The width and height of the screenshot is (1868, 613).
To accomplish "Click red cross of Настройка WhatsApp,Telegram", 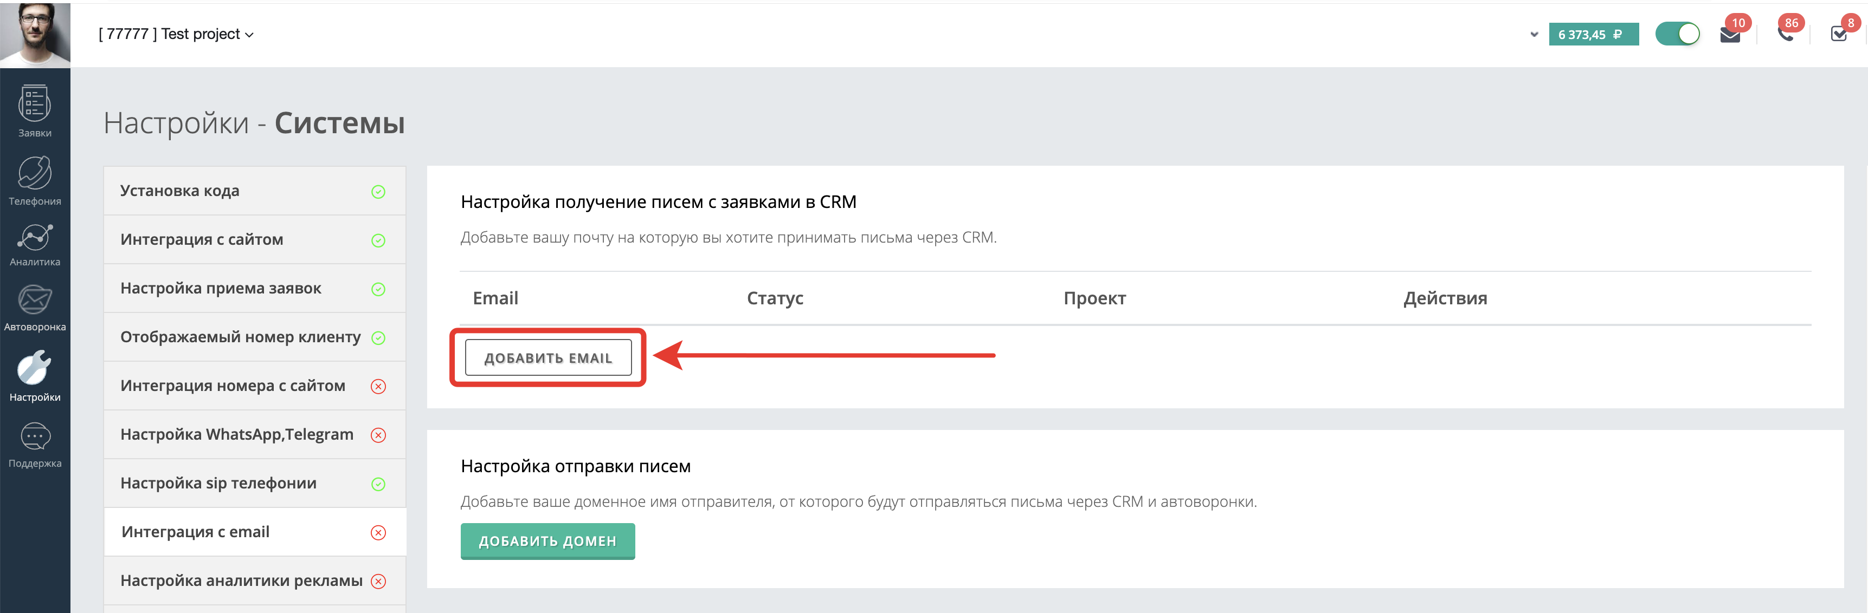I will tap(378, 435).
